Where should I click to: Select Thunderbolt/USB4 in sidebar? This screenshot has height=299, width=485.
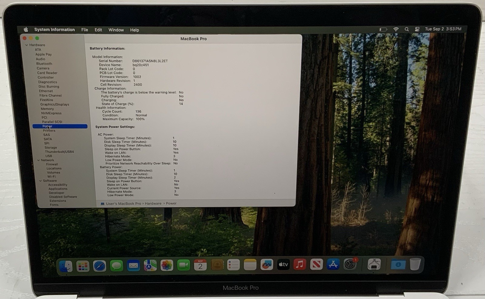[59, 152]
